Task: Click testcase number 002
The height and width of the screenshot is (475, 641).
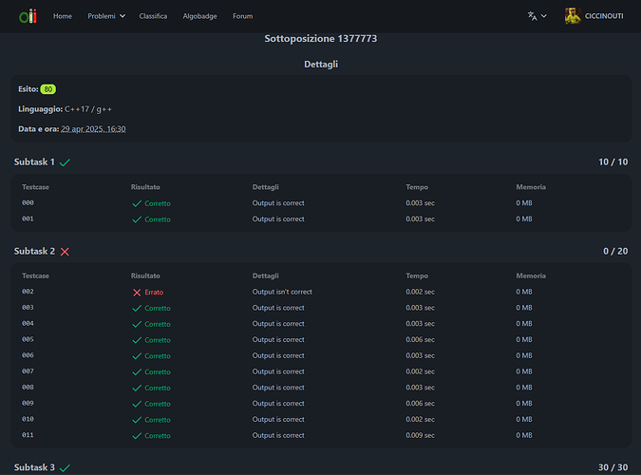Action: 28,292
